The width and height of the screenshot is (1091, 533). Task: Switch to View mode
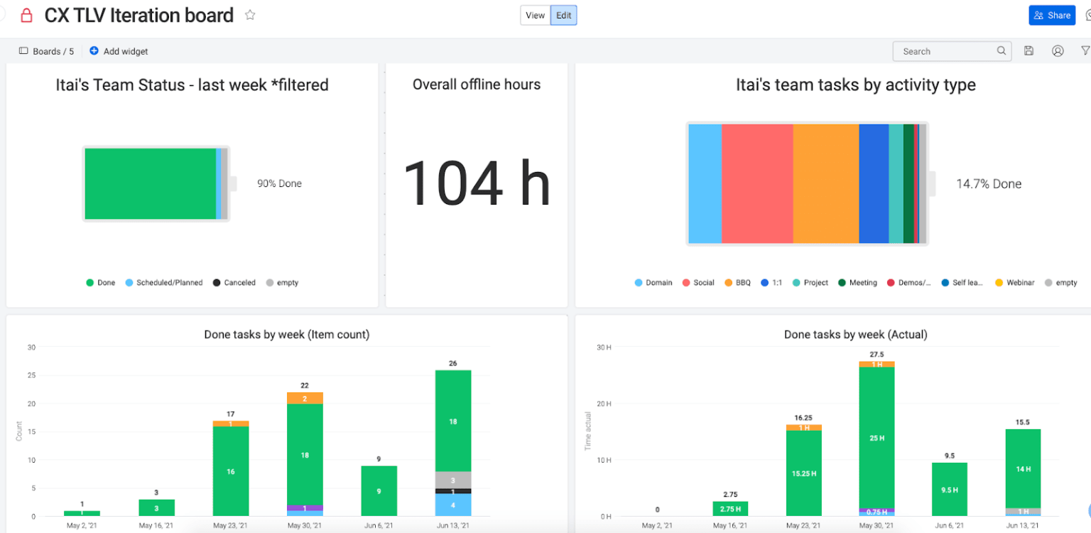[x=536, y=16]
